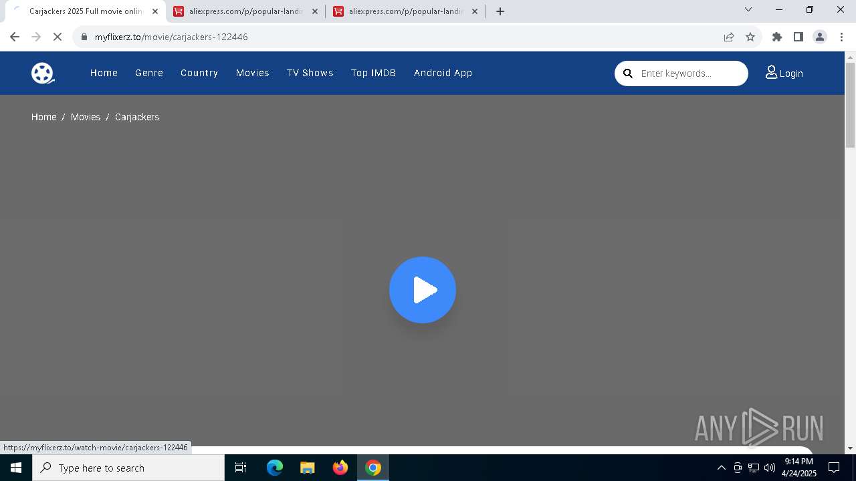
Task: Open the browser extensions puzzle icon
Action: (x=777, y=37)
